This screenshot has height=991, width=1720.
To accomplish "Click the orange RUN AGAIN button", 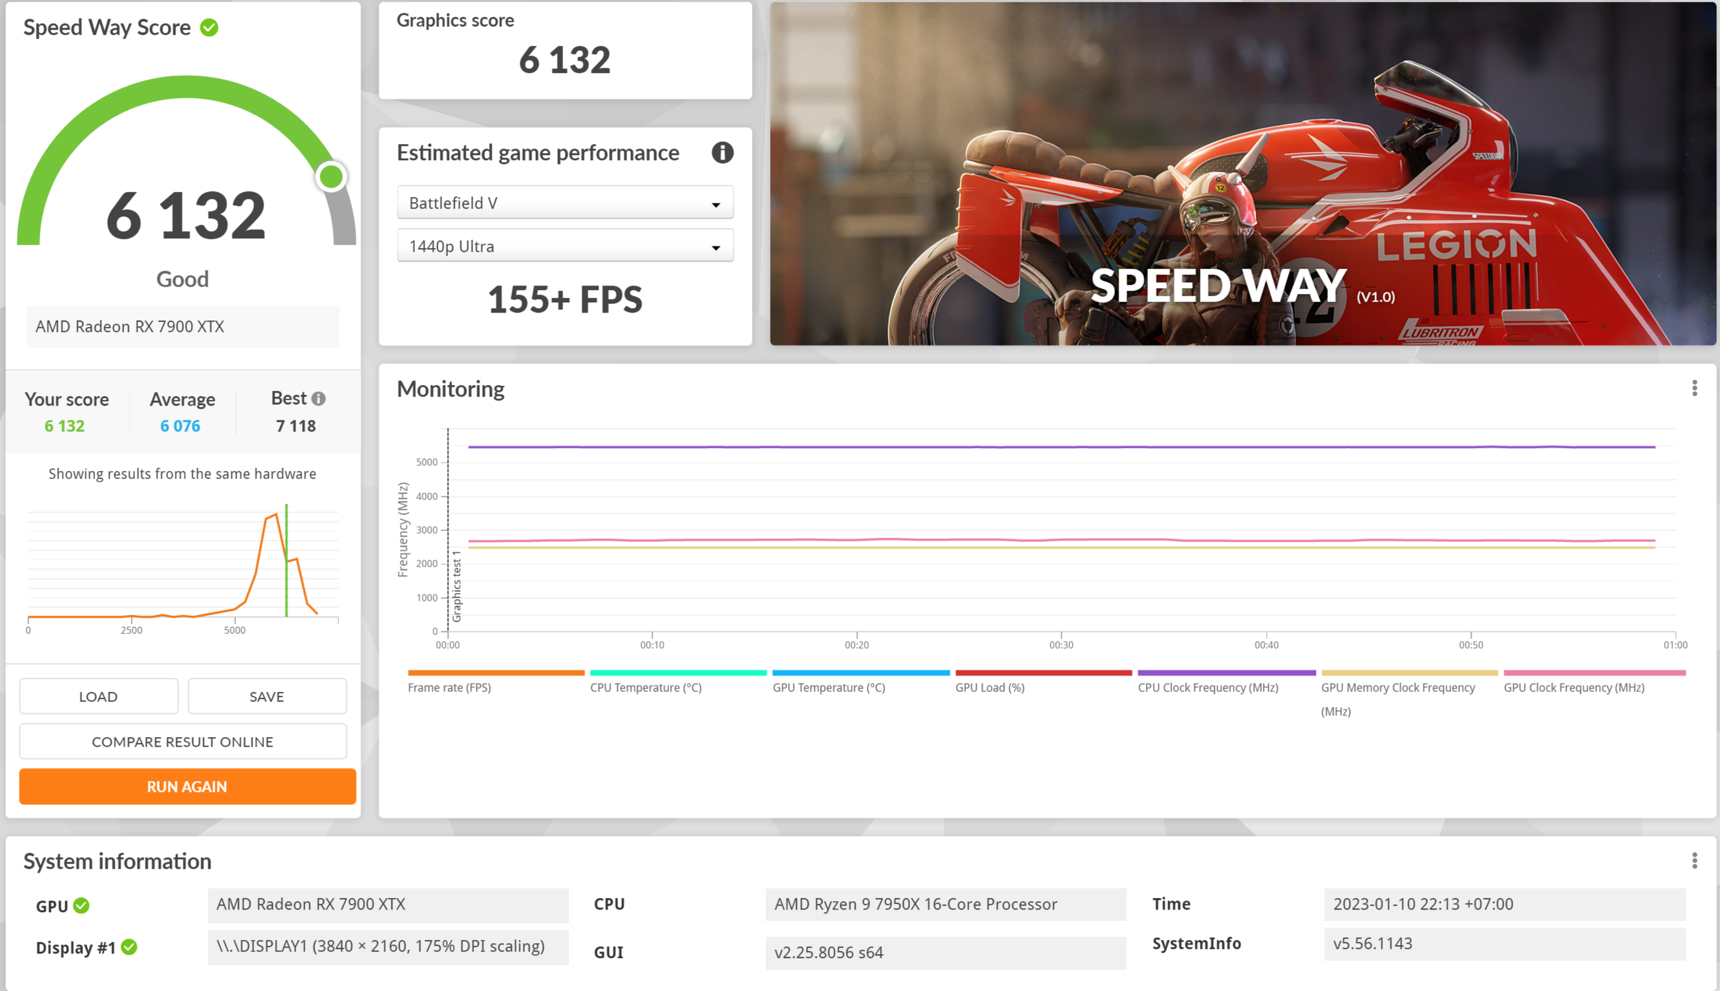I will pos(187,786).
